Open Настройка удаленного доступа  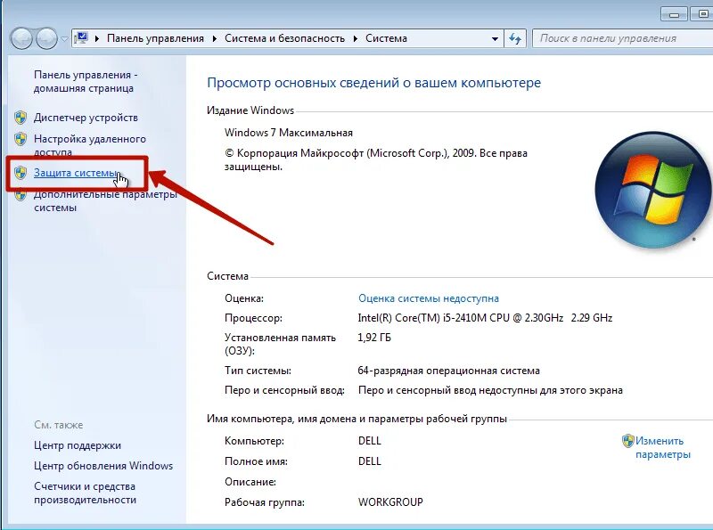click(90, 144)
